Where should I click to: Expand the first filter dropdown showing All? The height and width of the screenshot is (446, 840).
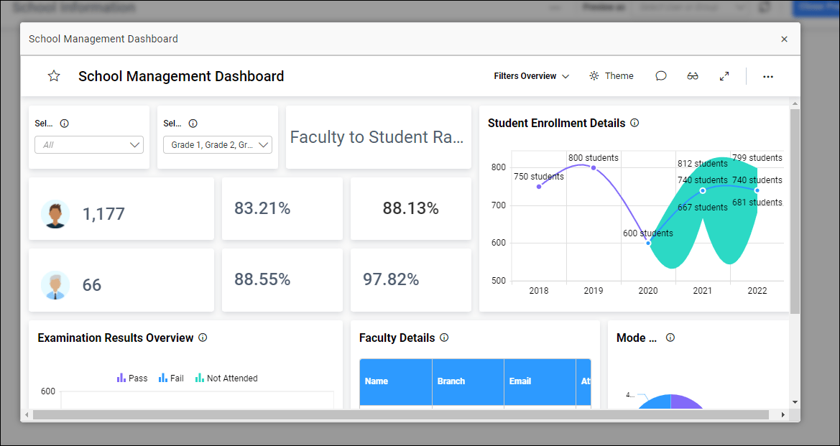click(x=89, y=145)
